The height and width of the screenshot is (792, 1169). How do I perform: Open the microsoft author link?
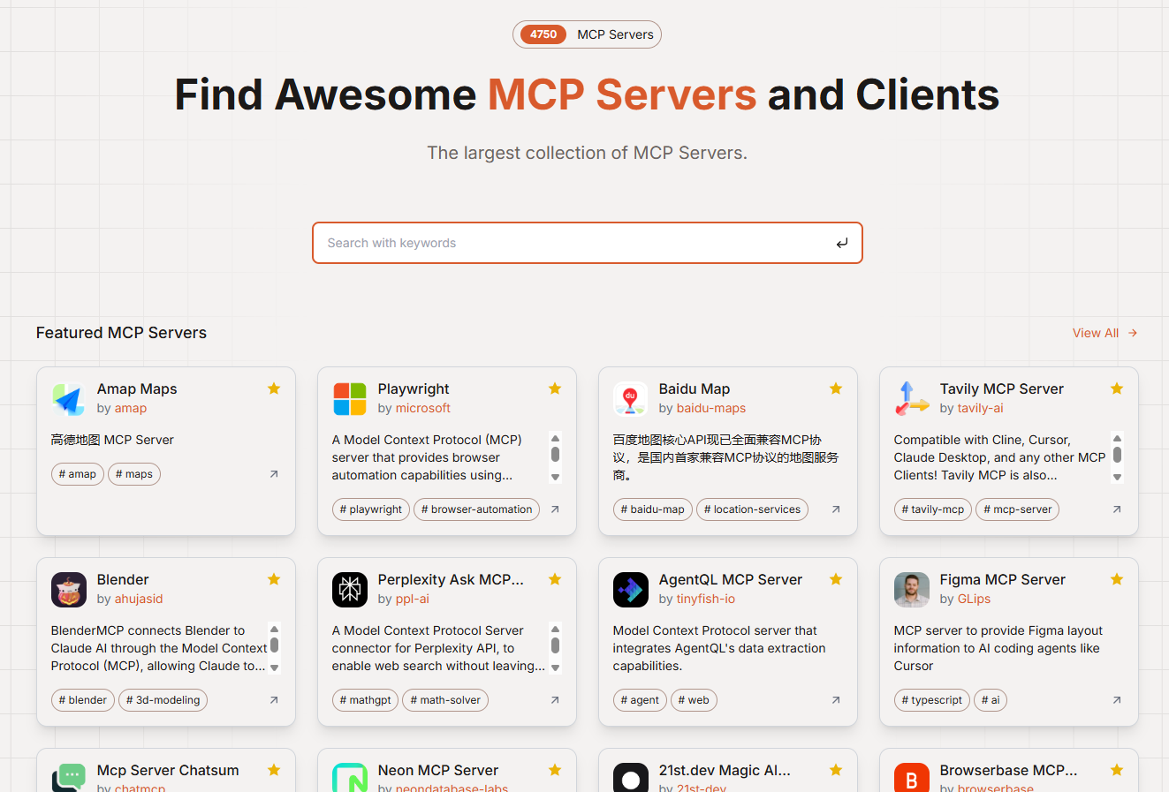pos(422,408)
